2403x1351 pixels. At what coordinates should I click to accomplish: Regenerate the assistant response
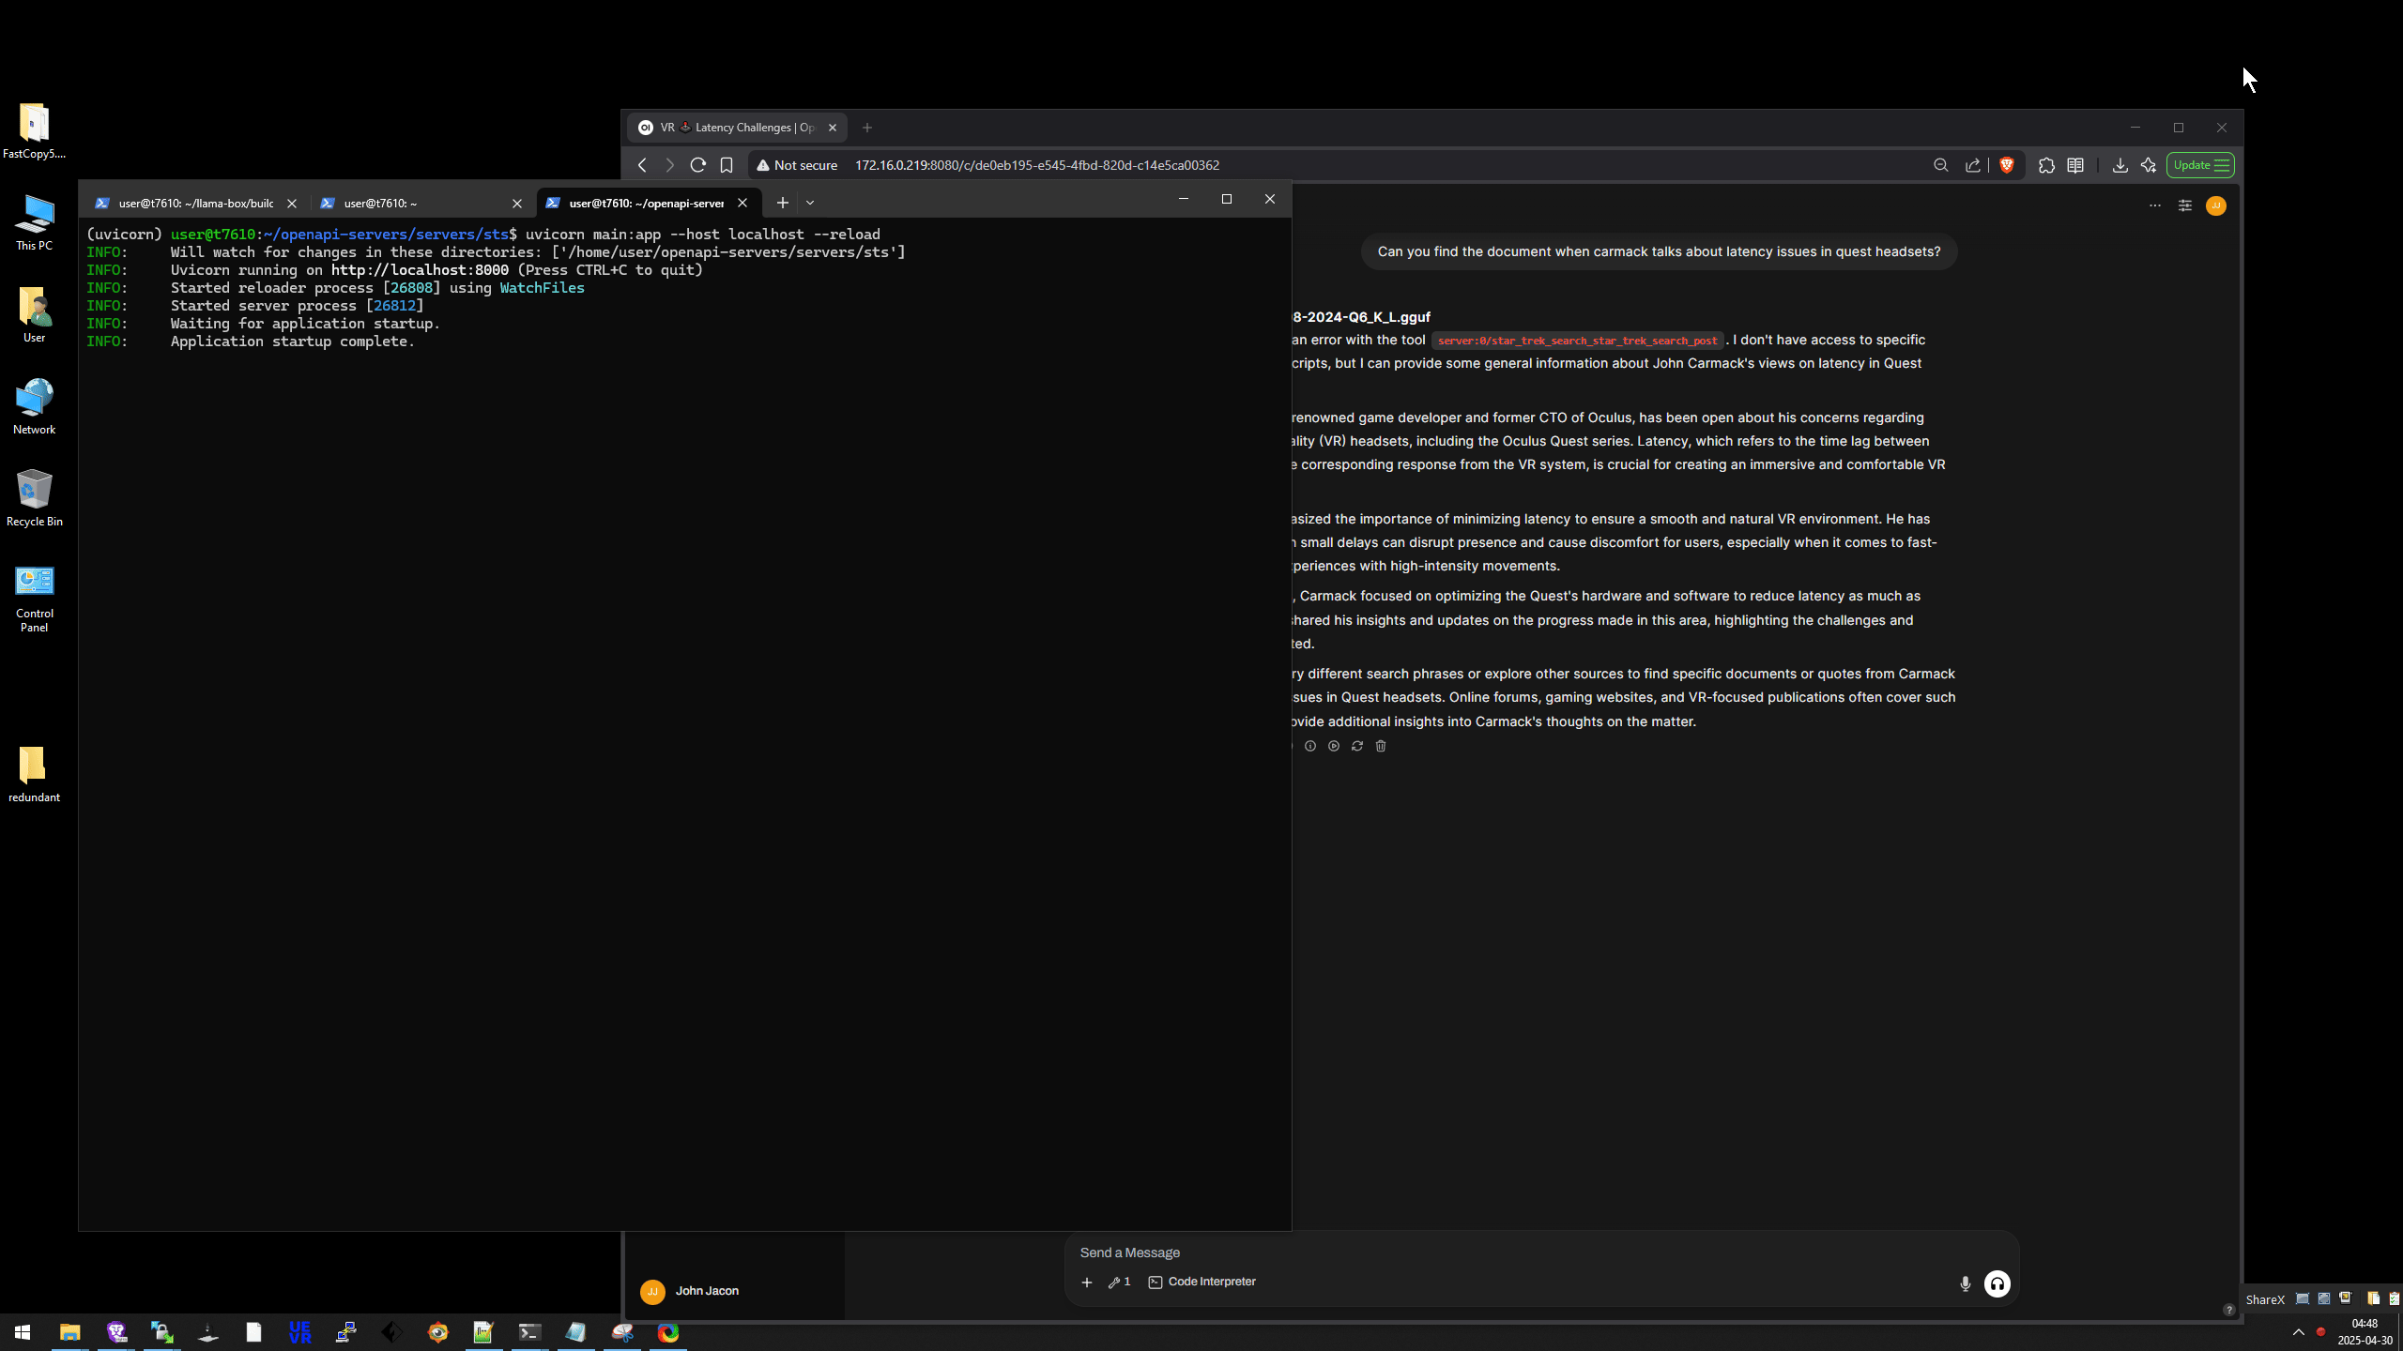[x=1357, y=746]
